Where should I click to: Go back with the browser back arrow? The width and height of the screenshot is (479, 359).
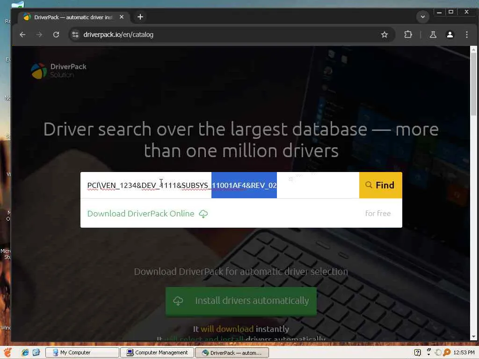22,35
